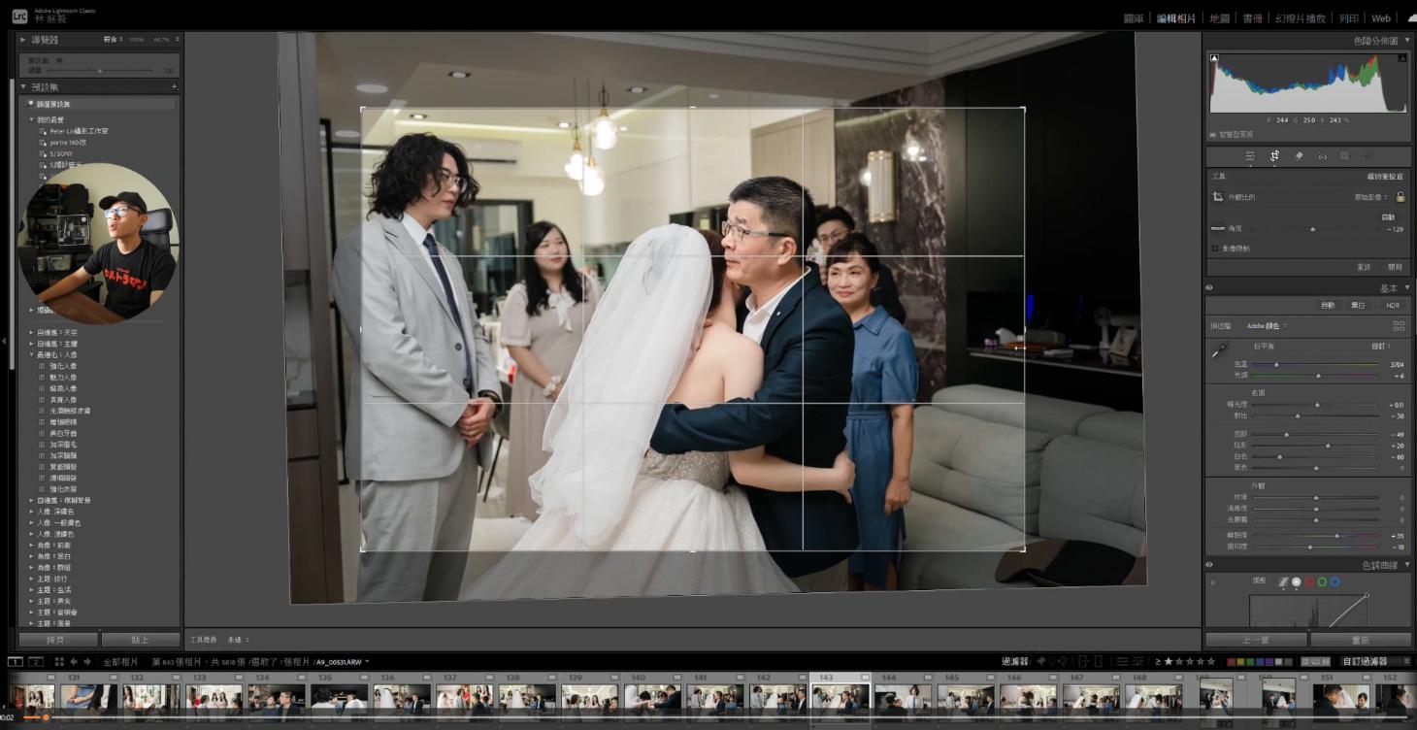Toggle shadow clipping indicator in histogram

tap(1215, 58)
